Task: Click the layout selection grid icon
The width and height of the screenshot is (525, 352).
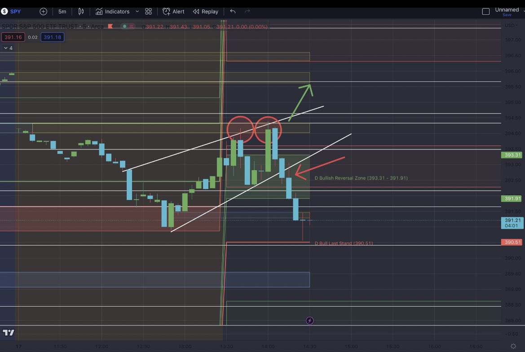Action: (148, 11)
